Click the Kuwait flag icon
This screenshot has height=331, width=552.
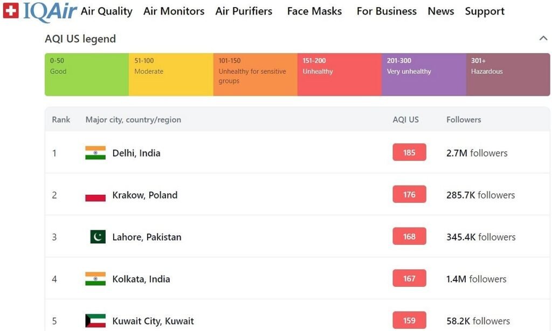(95, 321)
